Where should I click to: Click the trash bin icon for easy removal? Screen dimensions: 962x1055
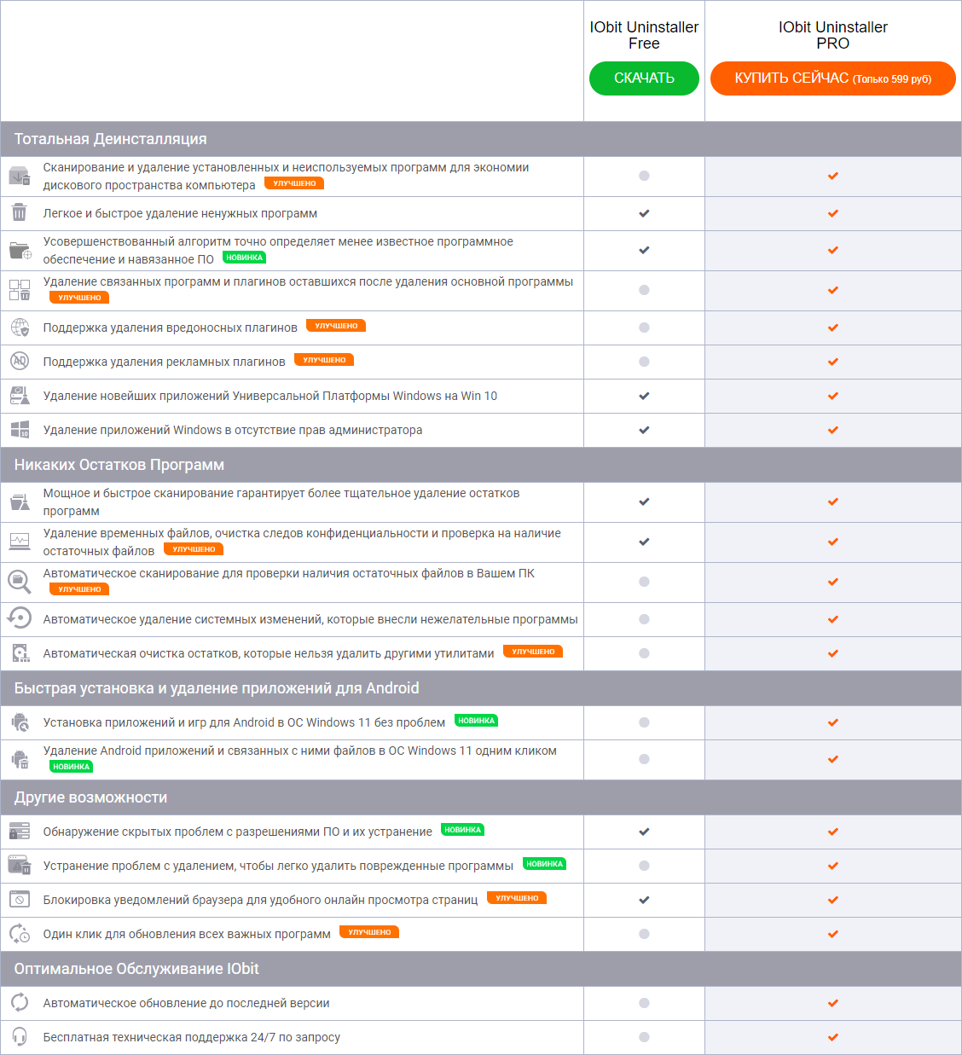tap(19, 213)
